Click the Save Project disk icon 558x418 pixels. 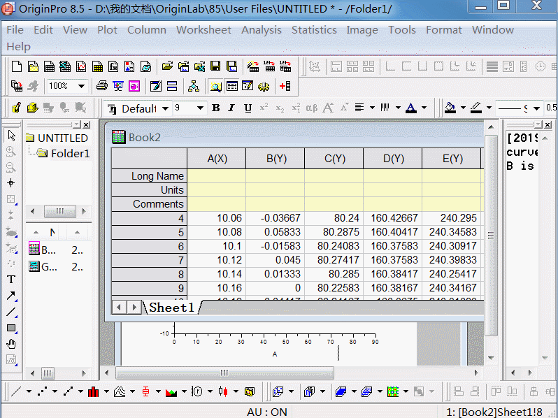pyautogui.click(x=215, y=66)
